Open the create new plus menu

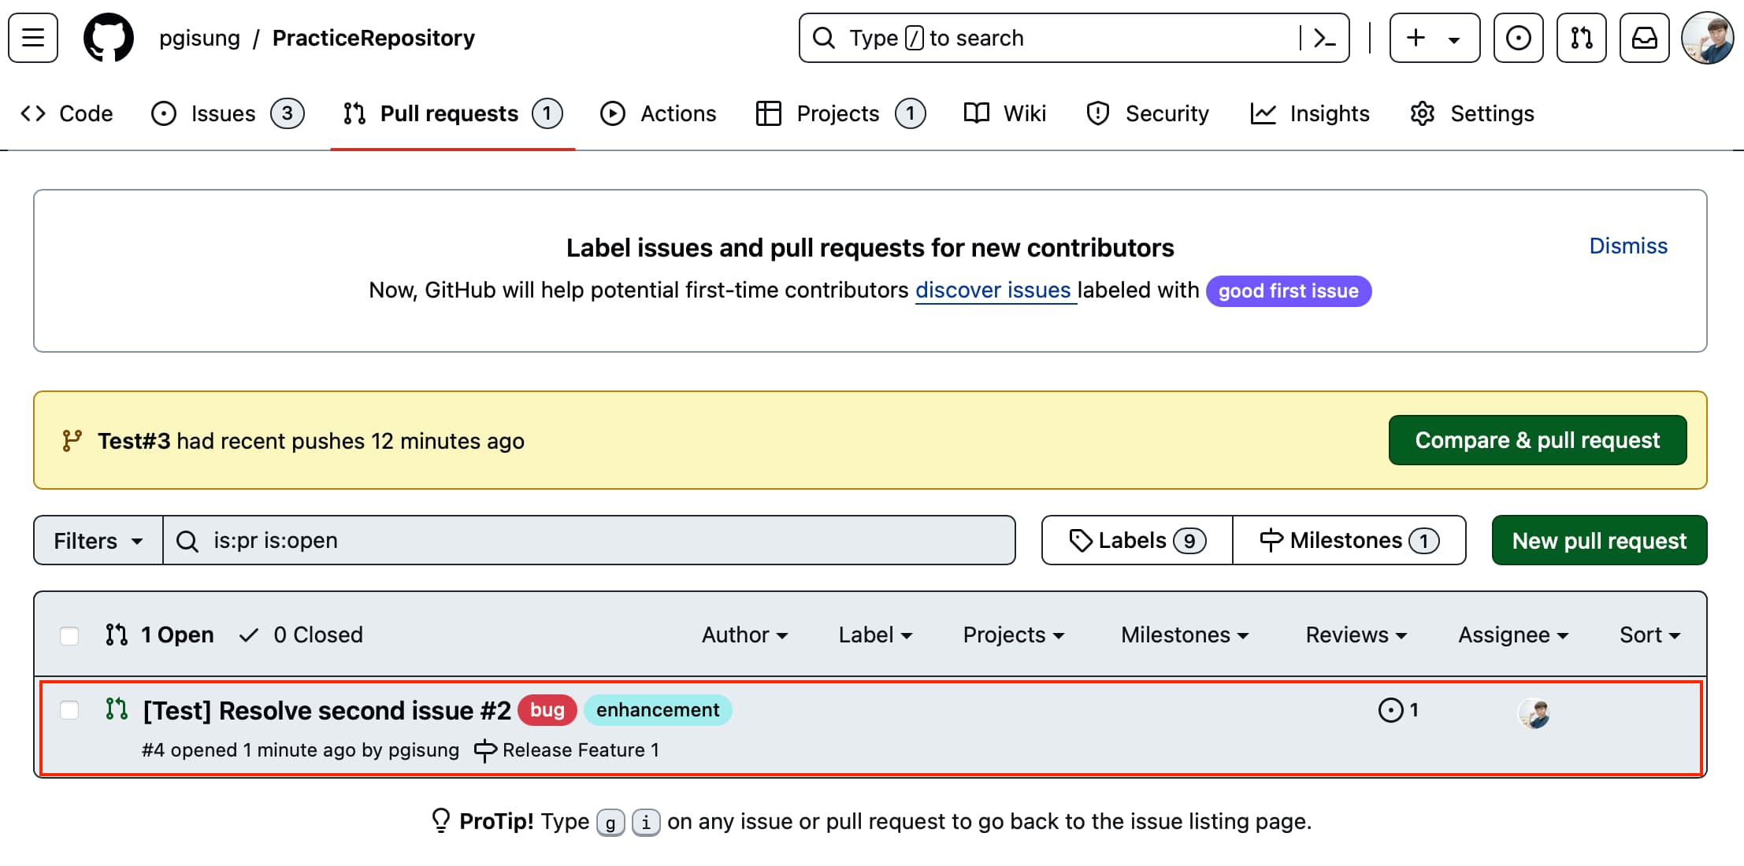[1434, 38]
